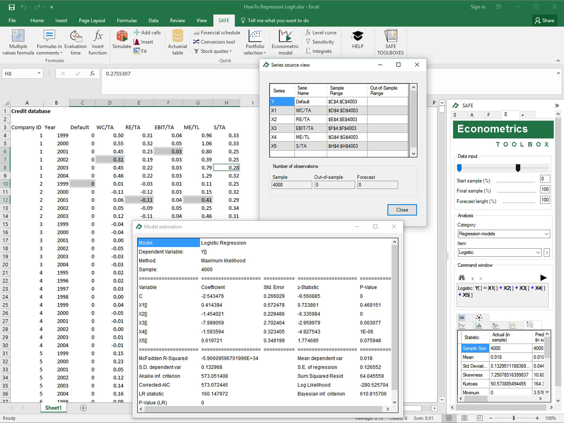The height and width of the screenshot is (423, 564).
Task: Click Sign in at the top right
Action: [x=478, y=7]
